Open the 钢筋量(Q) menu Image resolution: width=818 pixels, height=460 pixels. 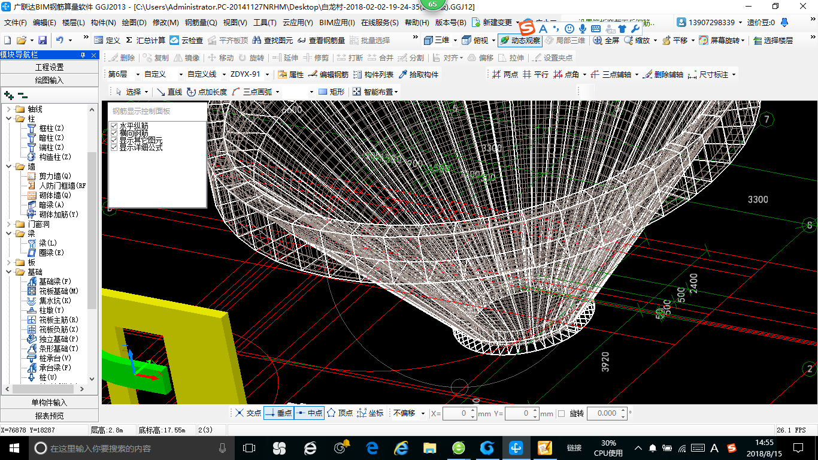click(201, 23)
